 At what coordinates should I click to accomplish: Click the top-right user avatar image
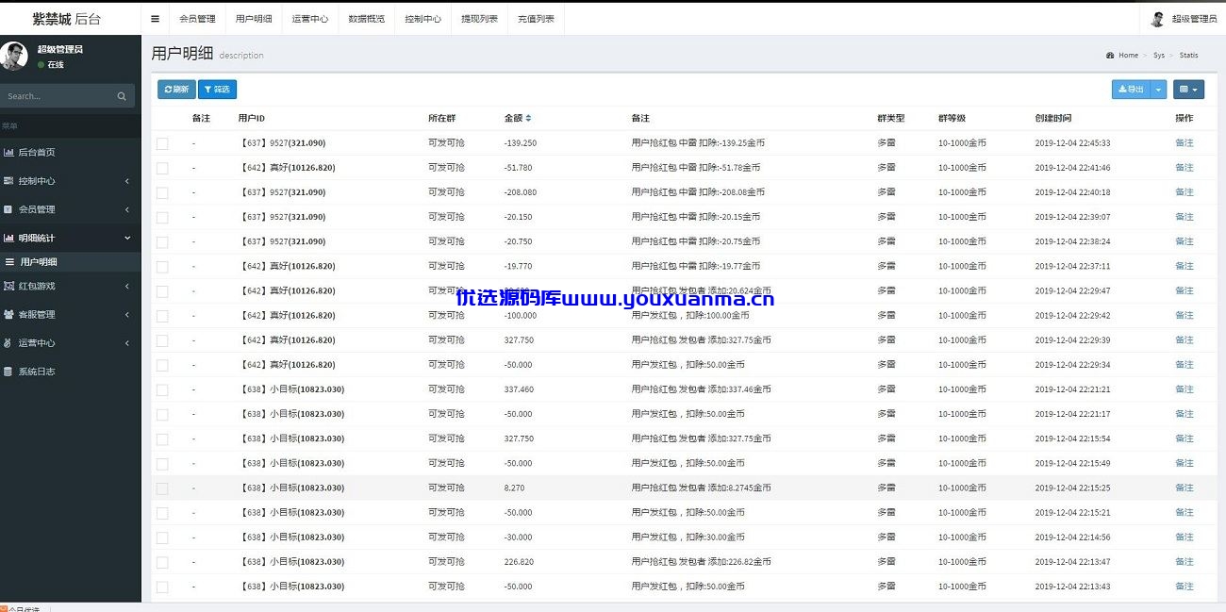pos(1158,19)
